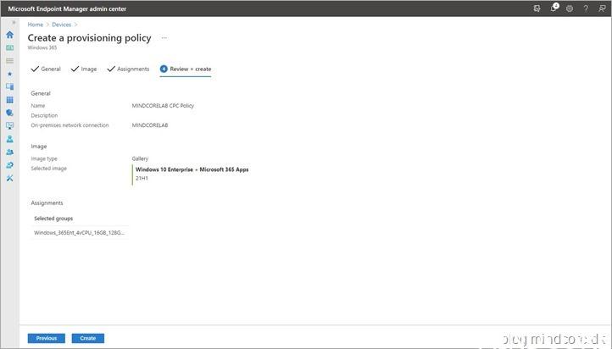Open the ellipsis menu beside page title
Image resolution: width=612 pixels, height=349 pixels.
(x=164, y=38)
